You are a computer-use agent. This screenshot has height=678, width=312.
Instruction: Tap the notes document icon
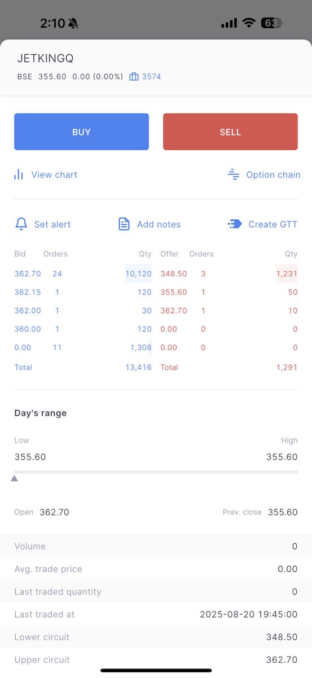click(x=124, y=224)
